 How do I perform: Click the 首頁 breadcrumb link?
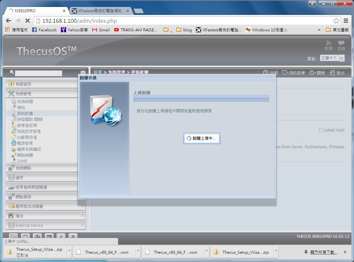[98, 72]
